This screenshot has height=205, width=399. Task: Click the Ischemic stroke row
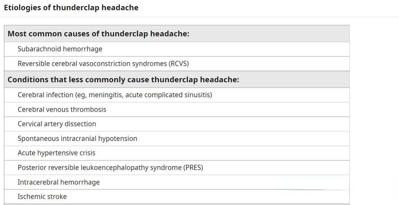click(177, 197)
